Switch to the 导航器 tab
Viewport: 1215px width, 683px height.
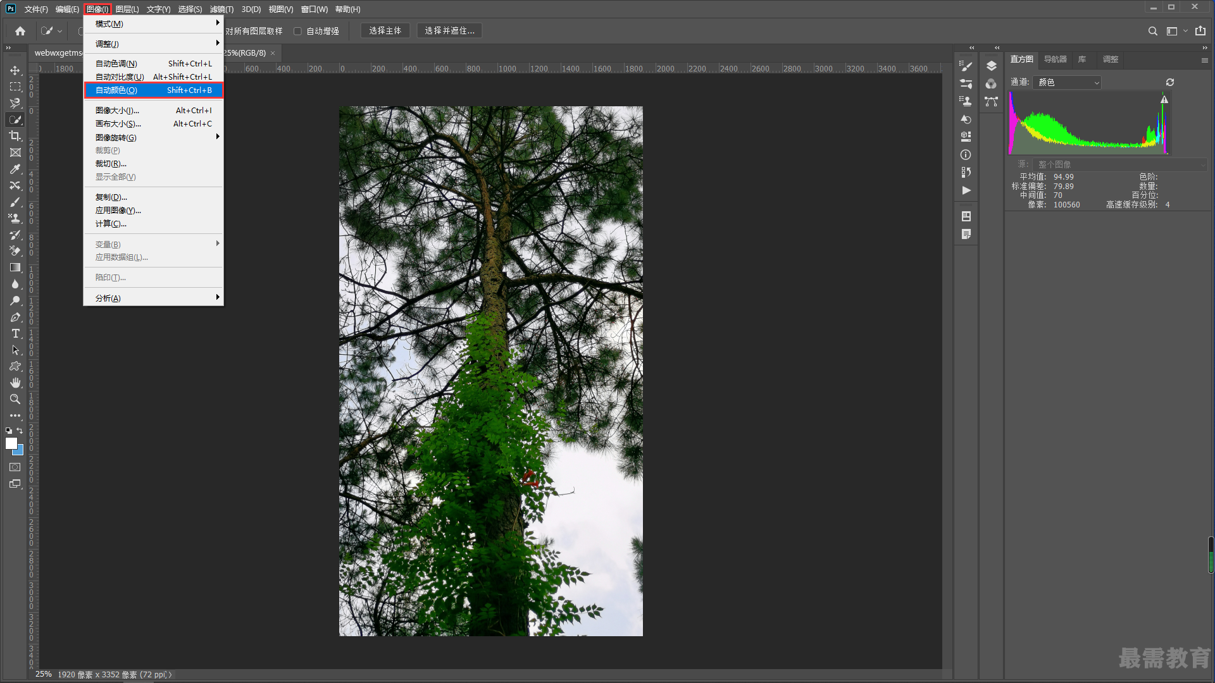1055,59
